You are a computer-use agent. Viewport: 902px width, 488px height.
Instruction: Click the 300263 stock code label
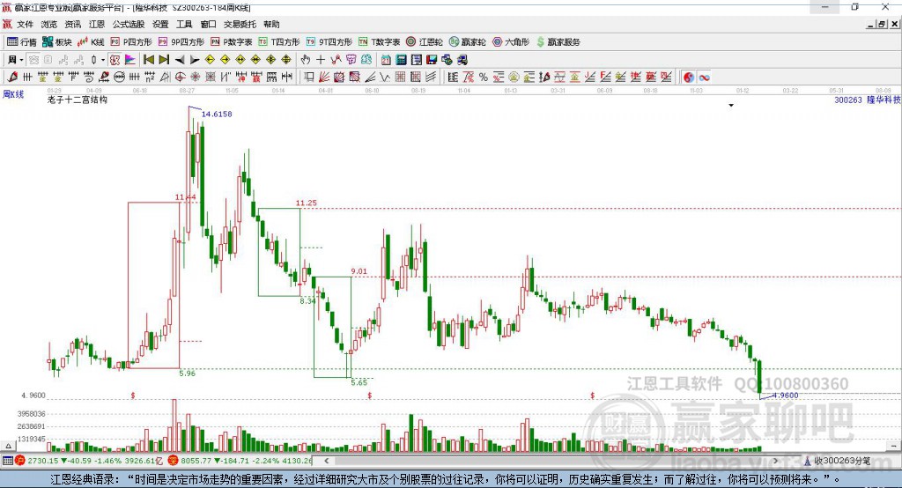point(848,100)
